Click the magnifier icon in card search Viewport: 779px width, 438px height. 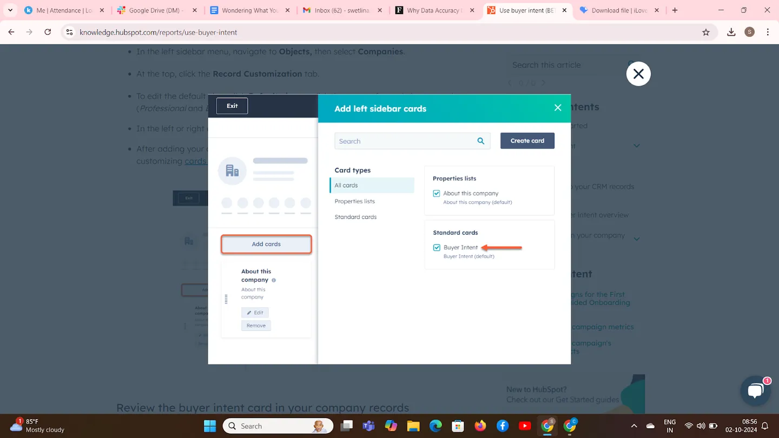[481, 141]
